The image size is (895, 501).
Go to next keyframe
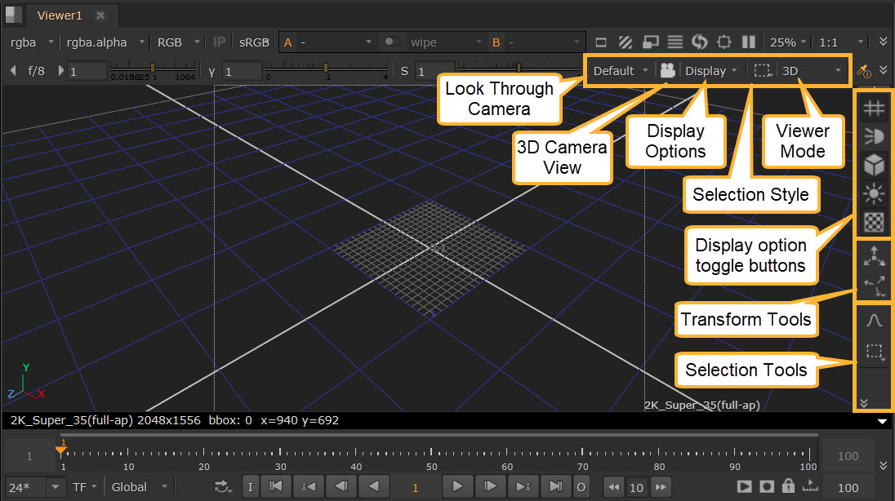click(x=523, y=487)
